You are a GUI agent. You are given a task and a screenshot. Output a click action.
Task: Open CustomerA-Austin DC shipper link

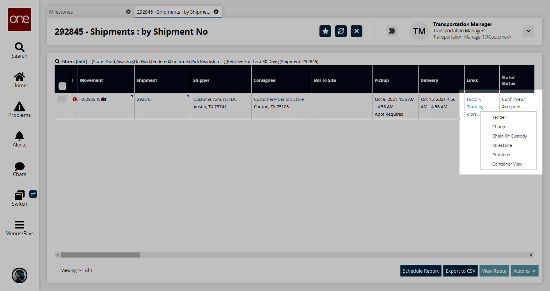215,99
